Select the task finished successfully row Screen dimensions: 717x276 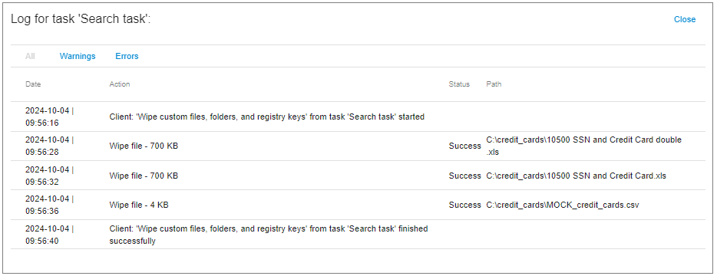point(358,234)
